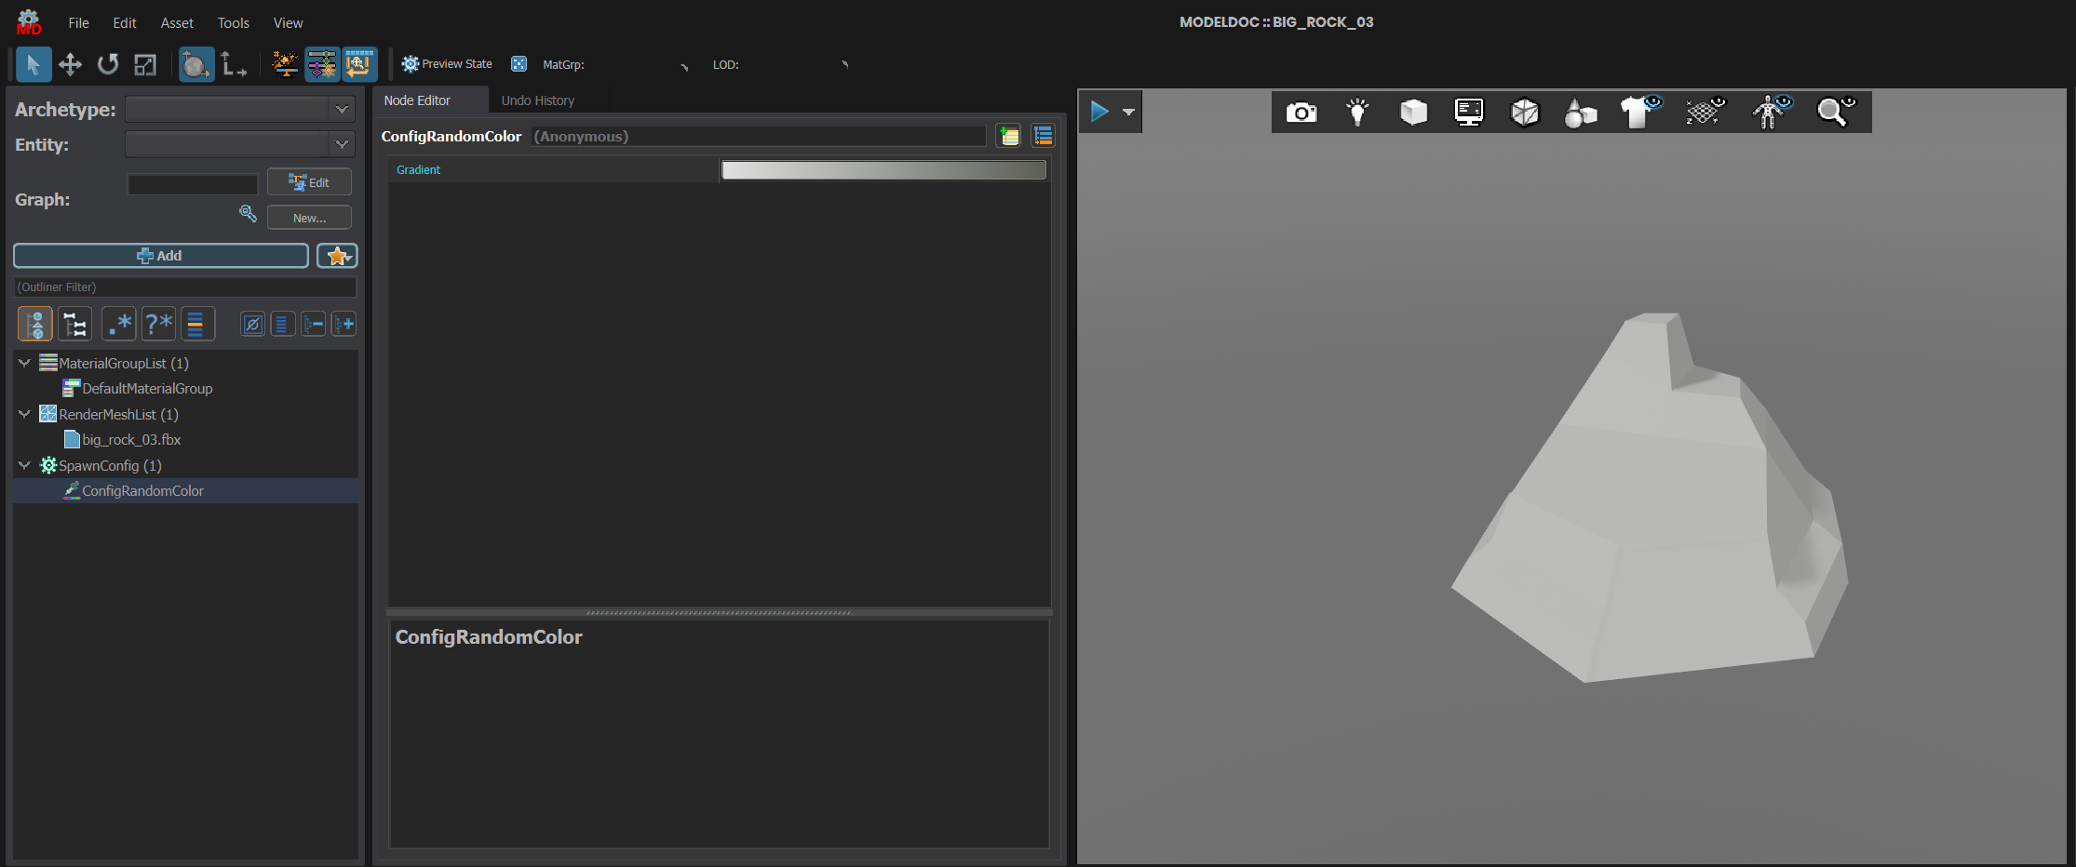Screen dimensions: 2076x867
Task: Open the Tools menu
Action: (x=233, y=22)
